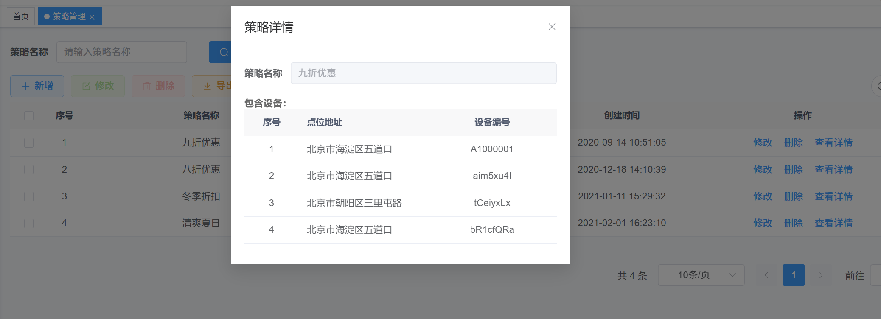Click the 创建时间 column header
This screenshot has width=881, height=319.
622,115
